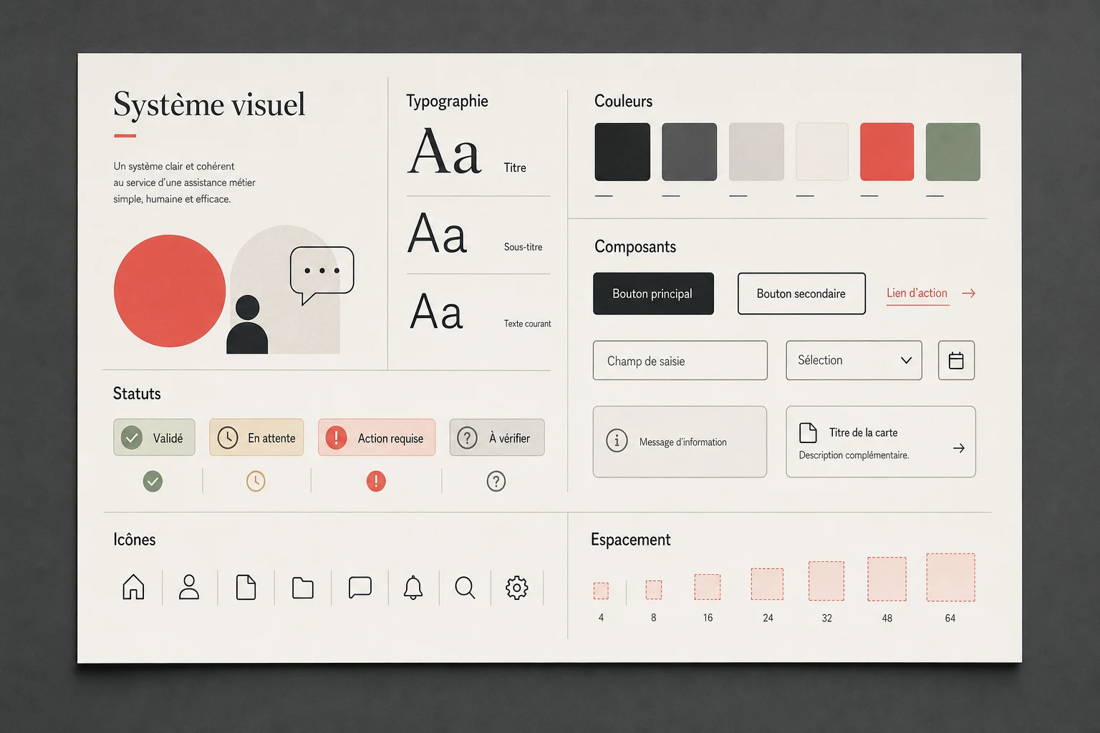Toggle the Validé status chip

(x=154, y=437)
